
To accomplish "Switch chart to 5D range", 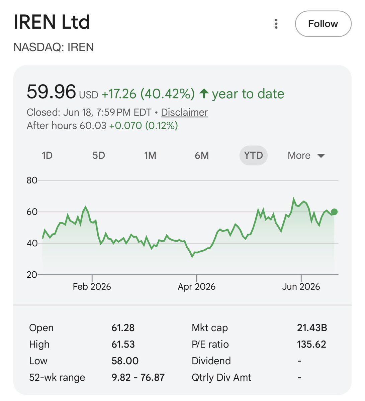I will tap(99, 155).
